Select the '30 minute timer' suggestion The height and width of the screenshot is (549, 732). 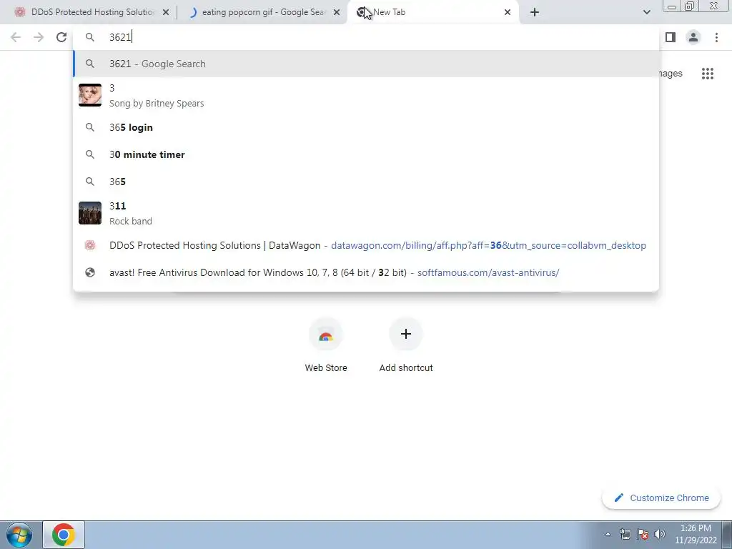pyautogui.click(x=367, y=154)
